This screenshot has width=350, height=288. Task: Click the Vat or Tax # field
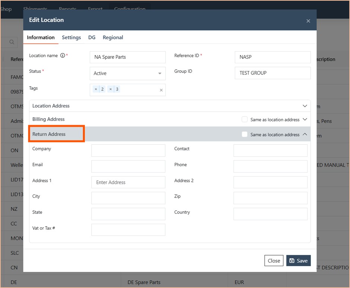click(128, 230)
